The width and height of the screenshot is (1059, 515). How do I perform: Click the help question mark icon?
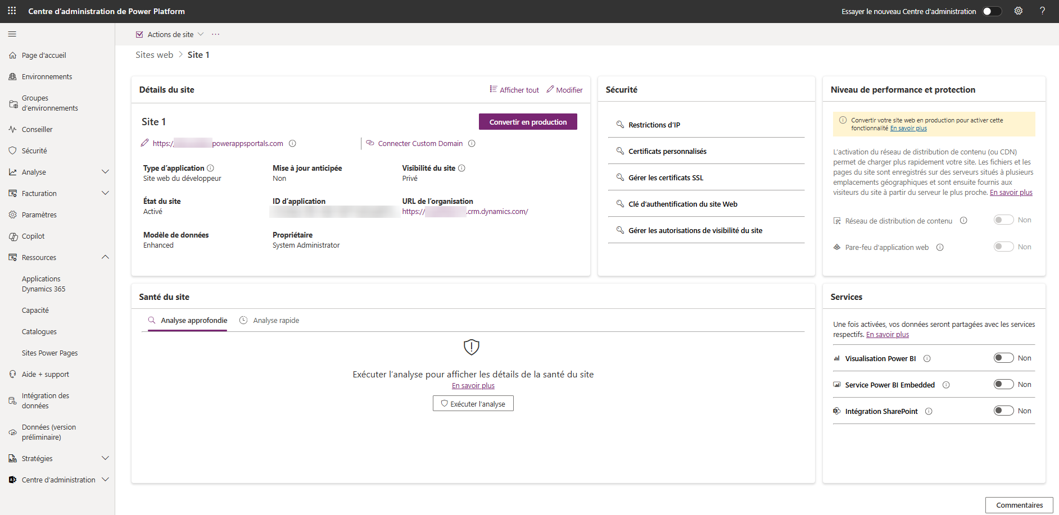1042,11
